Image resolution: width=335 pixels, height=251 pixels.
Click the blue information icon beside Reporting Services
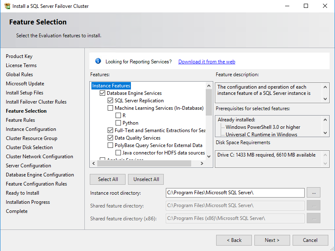pyautogui.click(x=98, y=61)
